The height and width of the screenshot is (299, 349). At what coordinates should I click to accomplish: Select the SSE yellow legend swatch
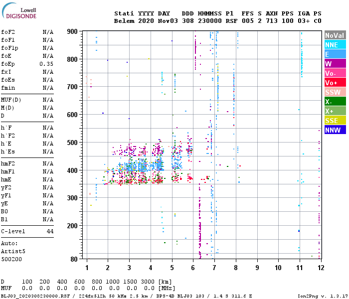(x=335, y=121)
